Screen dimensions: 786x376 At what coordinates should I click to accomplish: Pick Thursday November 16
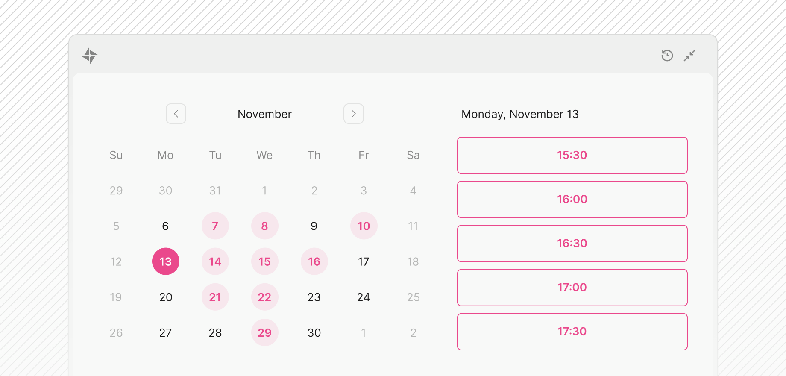click(314, 261)
